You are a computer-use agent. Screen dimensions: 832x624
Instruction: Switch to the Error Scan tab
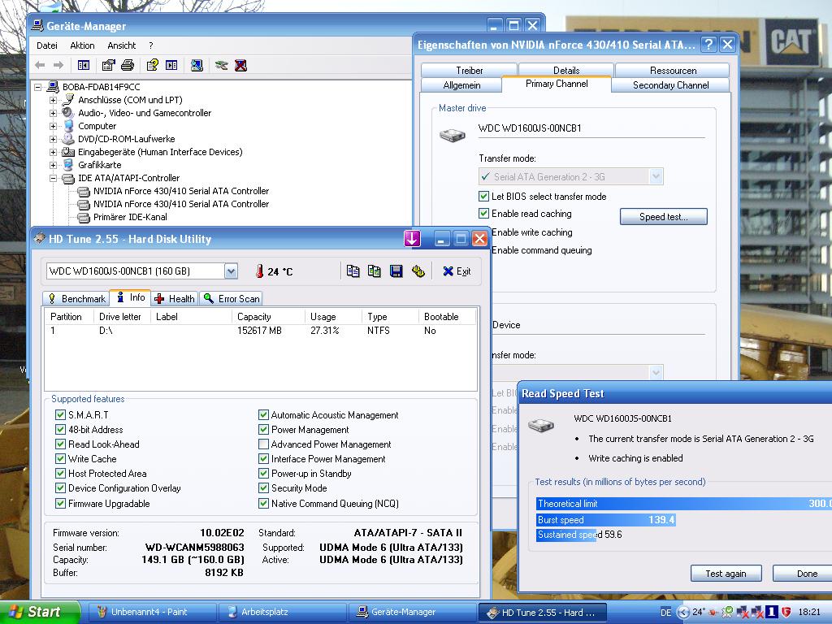coord(232,299)
